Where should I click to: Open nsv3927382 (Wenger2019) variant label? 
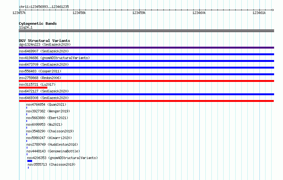(x=48, y=111)
